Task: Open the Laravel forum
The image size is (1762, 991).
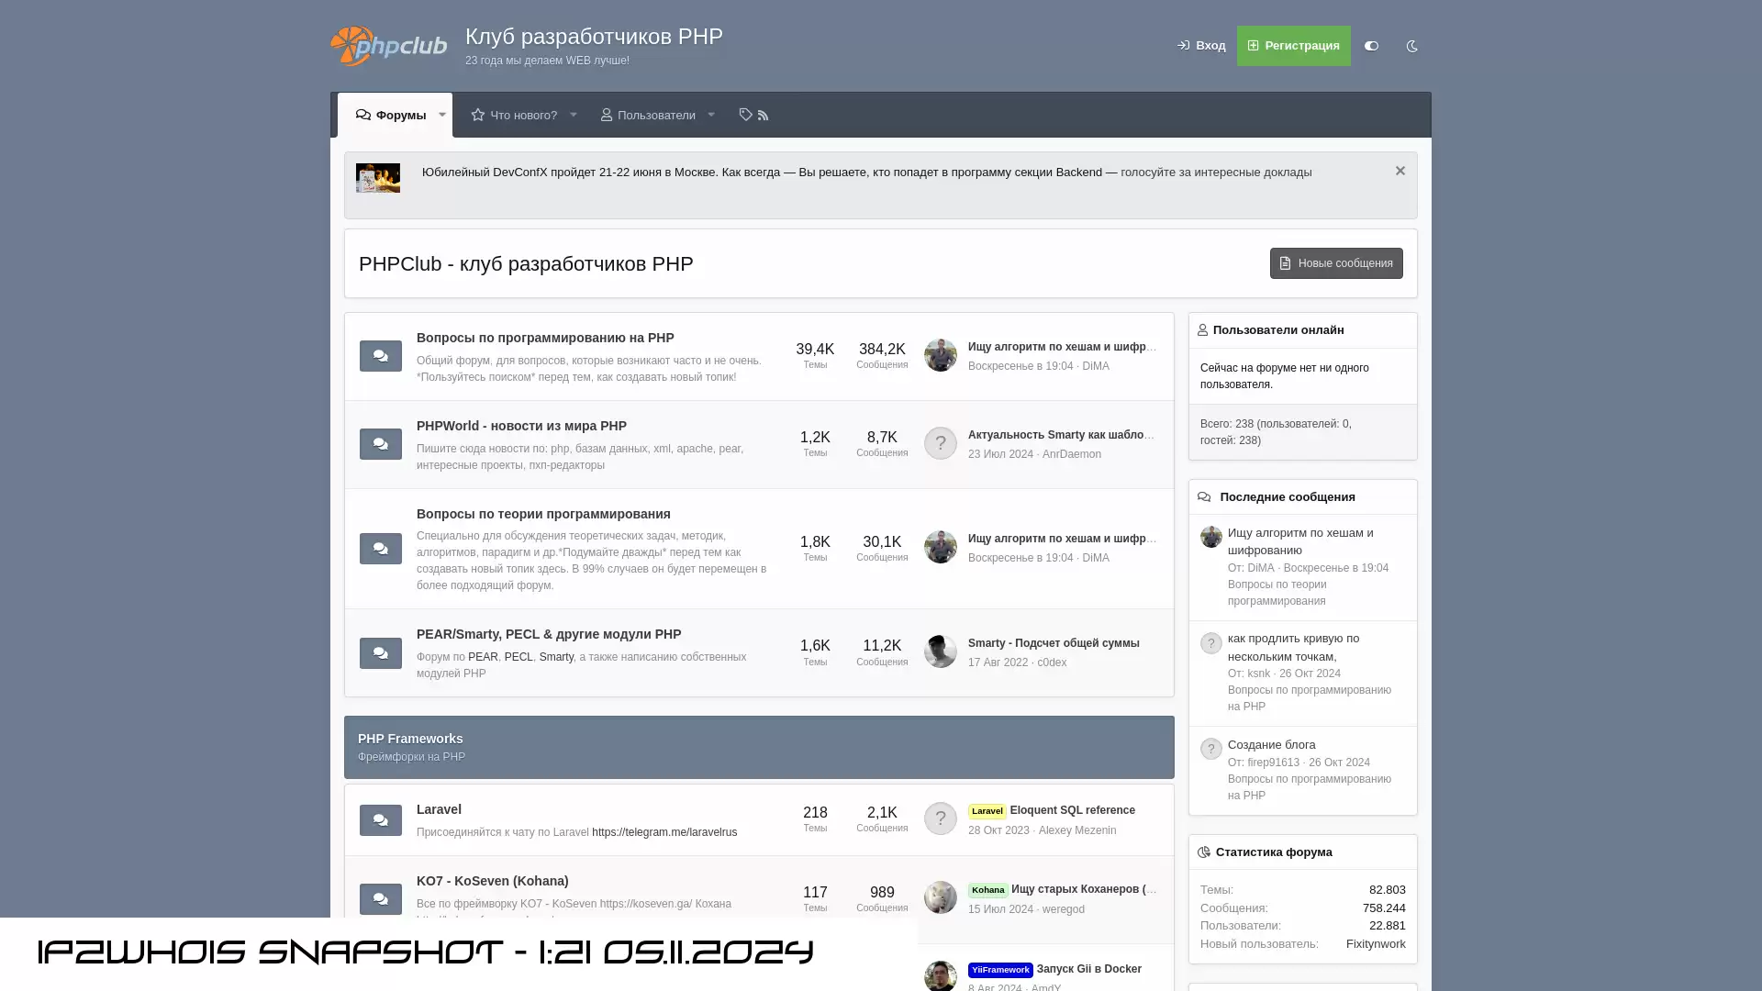Action: pos(439,809)
